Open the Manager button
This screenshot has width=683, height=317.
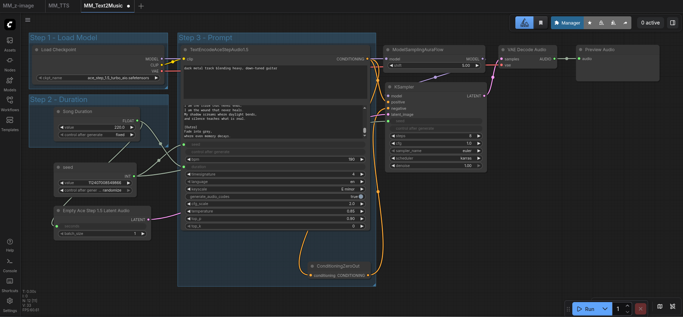click(x=567, y=23)
